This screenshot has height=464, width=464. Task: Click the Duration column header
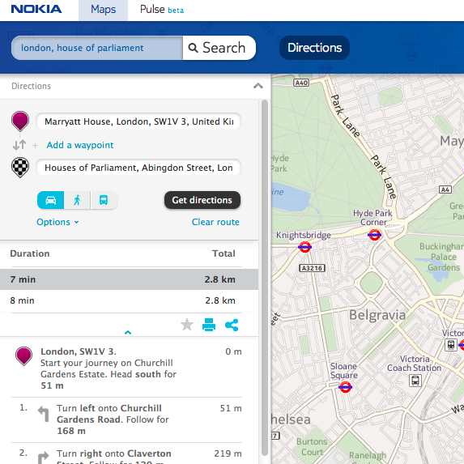pyautogui.click(x=30, y=253)
